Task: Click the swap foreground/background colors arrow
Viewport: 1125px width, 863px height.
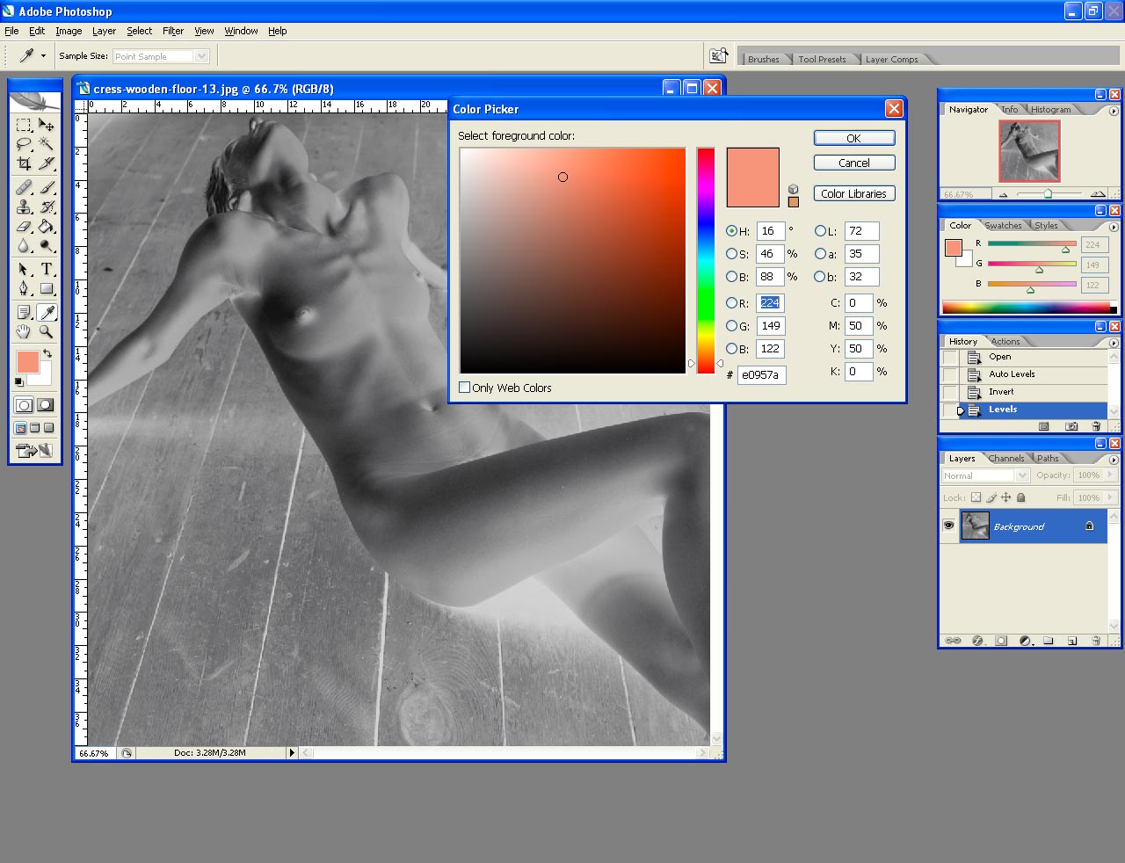Action: 47,353
